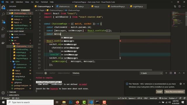Click the Windows taskbar search box
Image resolution: width=187 pixels, height=105 pixels.
click(30, 102)
